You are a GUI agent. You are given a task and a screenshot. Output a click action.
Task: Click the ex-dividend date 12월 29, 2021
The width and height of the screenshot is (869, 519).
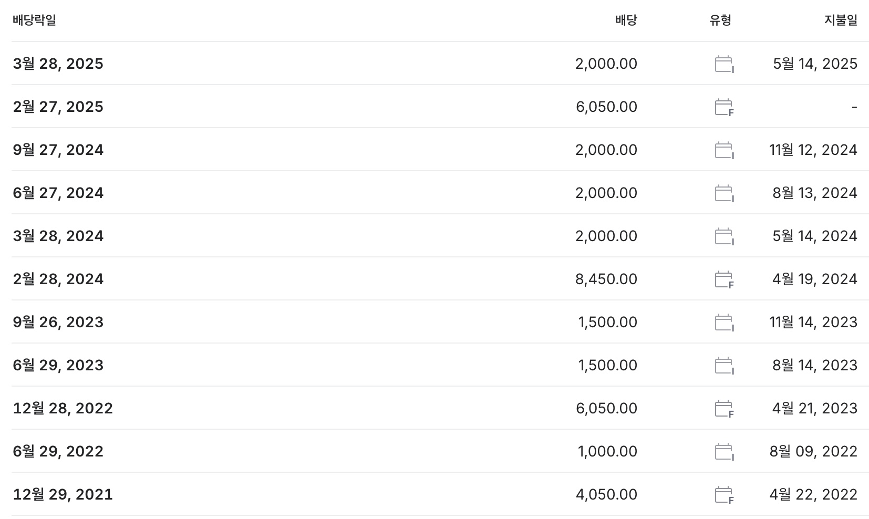point(63,495)
